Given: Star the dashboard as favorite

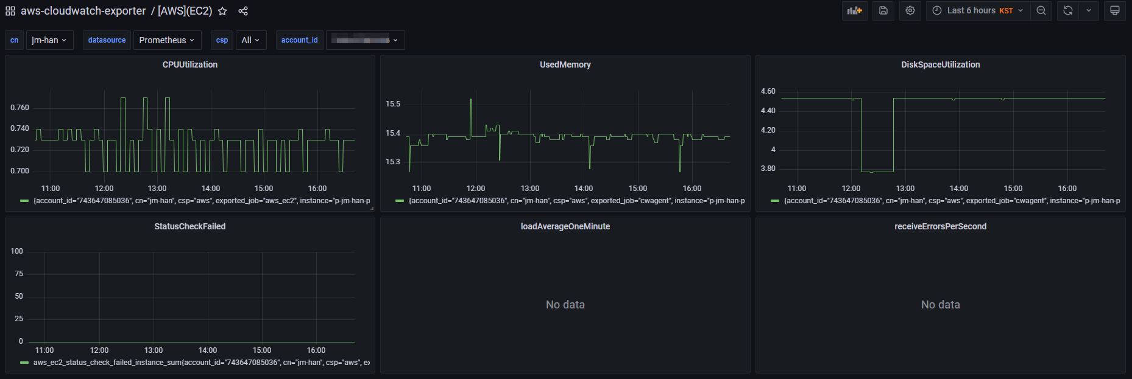Looking at the screenshot, I should (222, 11).
